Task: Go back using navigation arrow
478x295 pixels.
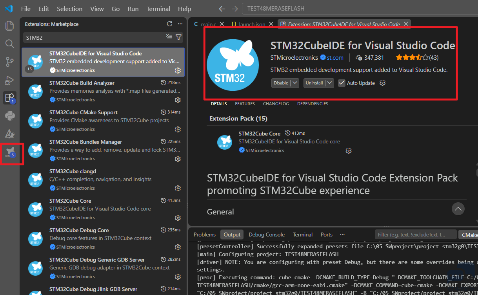Action: pyautogui.click(x=222, y=9)
